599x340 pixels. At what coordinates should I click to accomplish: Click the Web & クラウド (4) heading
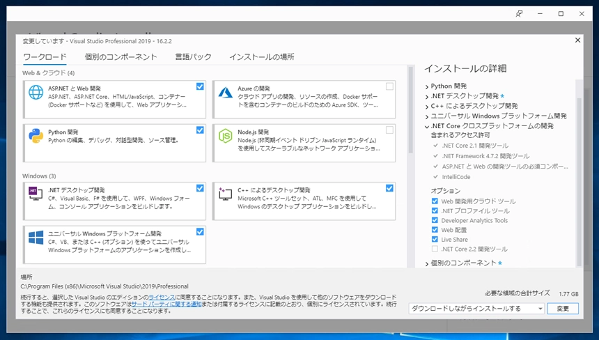point(49,72)
